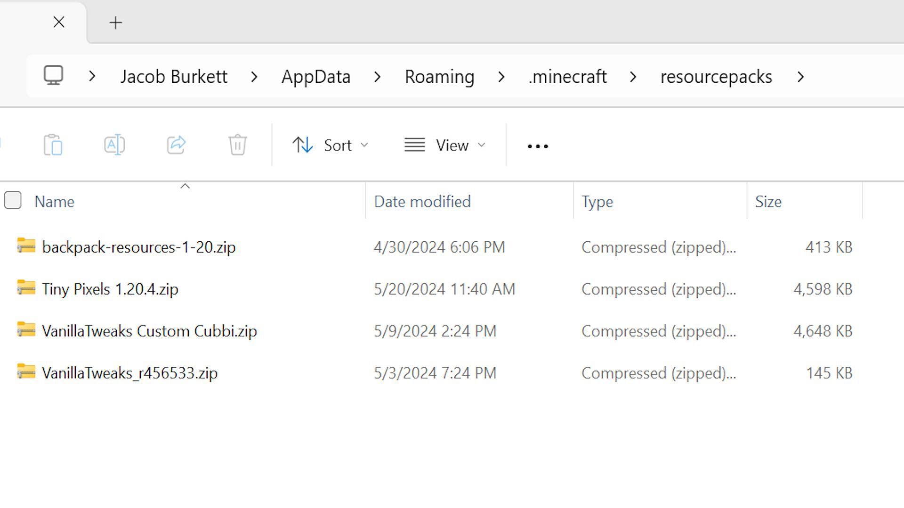
Task: Click zip icon of VanillaTweaks_r456533.zip
Action: pyautogui.click(x=26, y=372)
